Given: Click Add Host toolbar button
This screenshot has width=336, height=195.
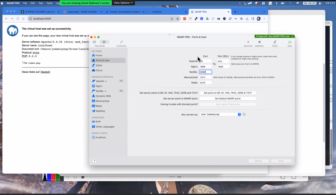Looking at the screenshot, I should pos(248,44).
